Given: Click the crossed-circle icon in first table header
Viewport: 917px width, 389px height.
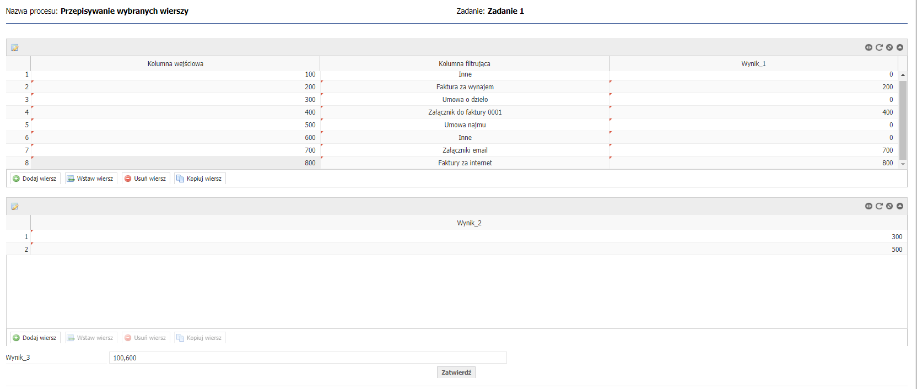Looking at the screenshot, I should click(x=889, y=47).
